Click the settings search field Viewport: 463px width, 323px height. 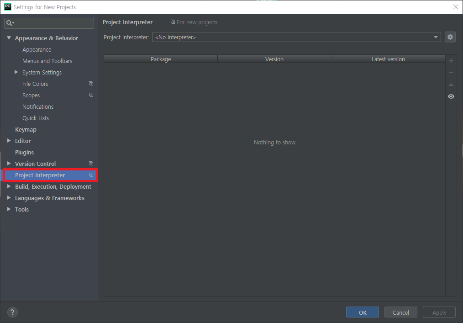(x=49, y=23)
